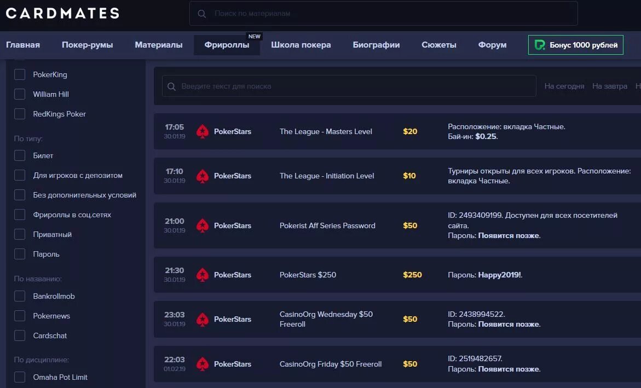This screenshot has width=641, height=388.
Task: Open Pokerist Aff Series Password freeroll
Action: tap(327, 225)
